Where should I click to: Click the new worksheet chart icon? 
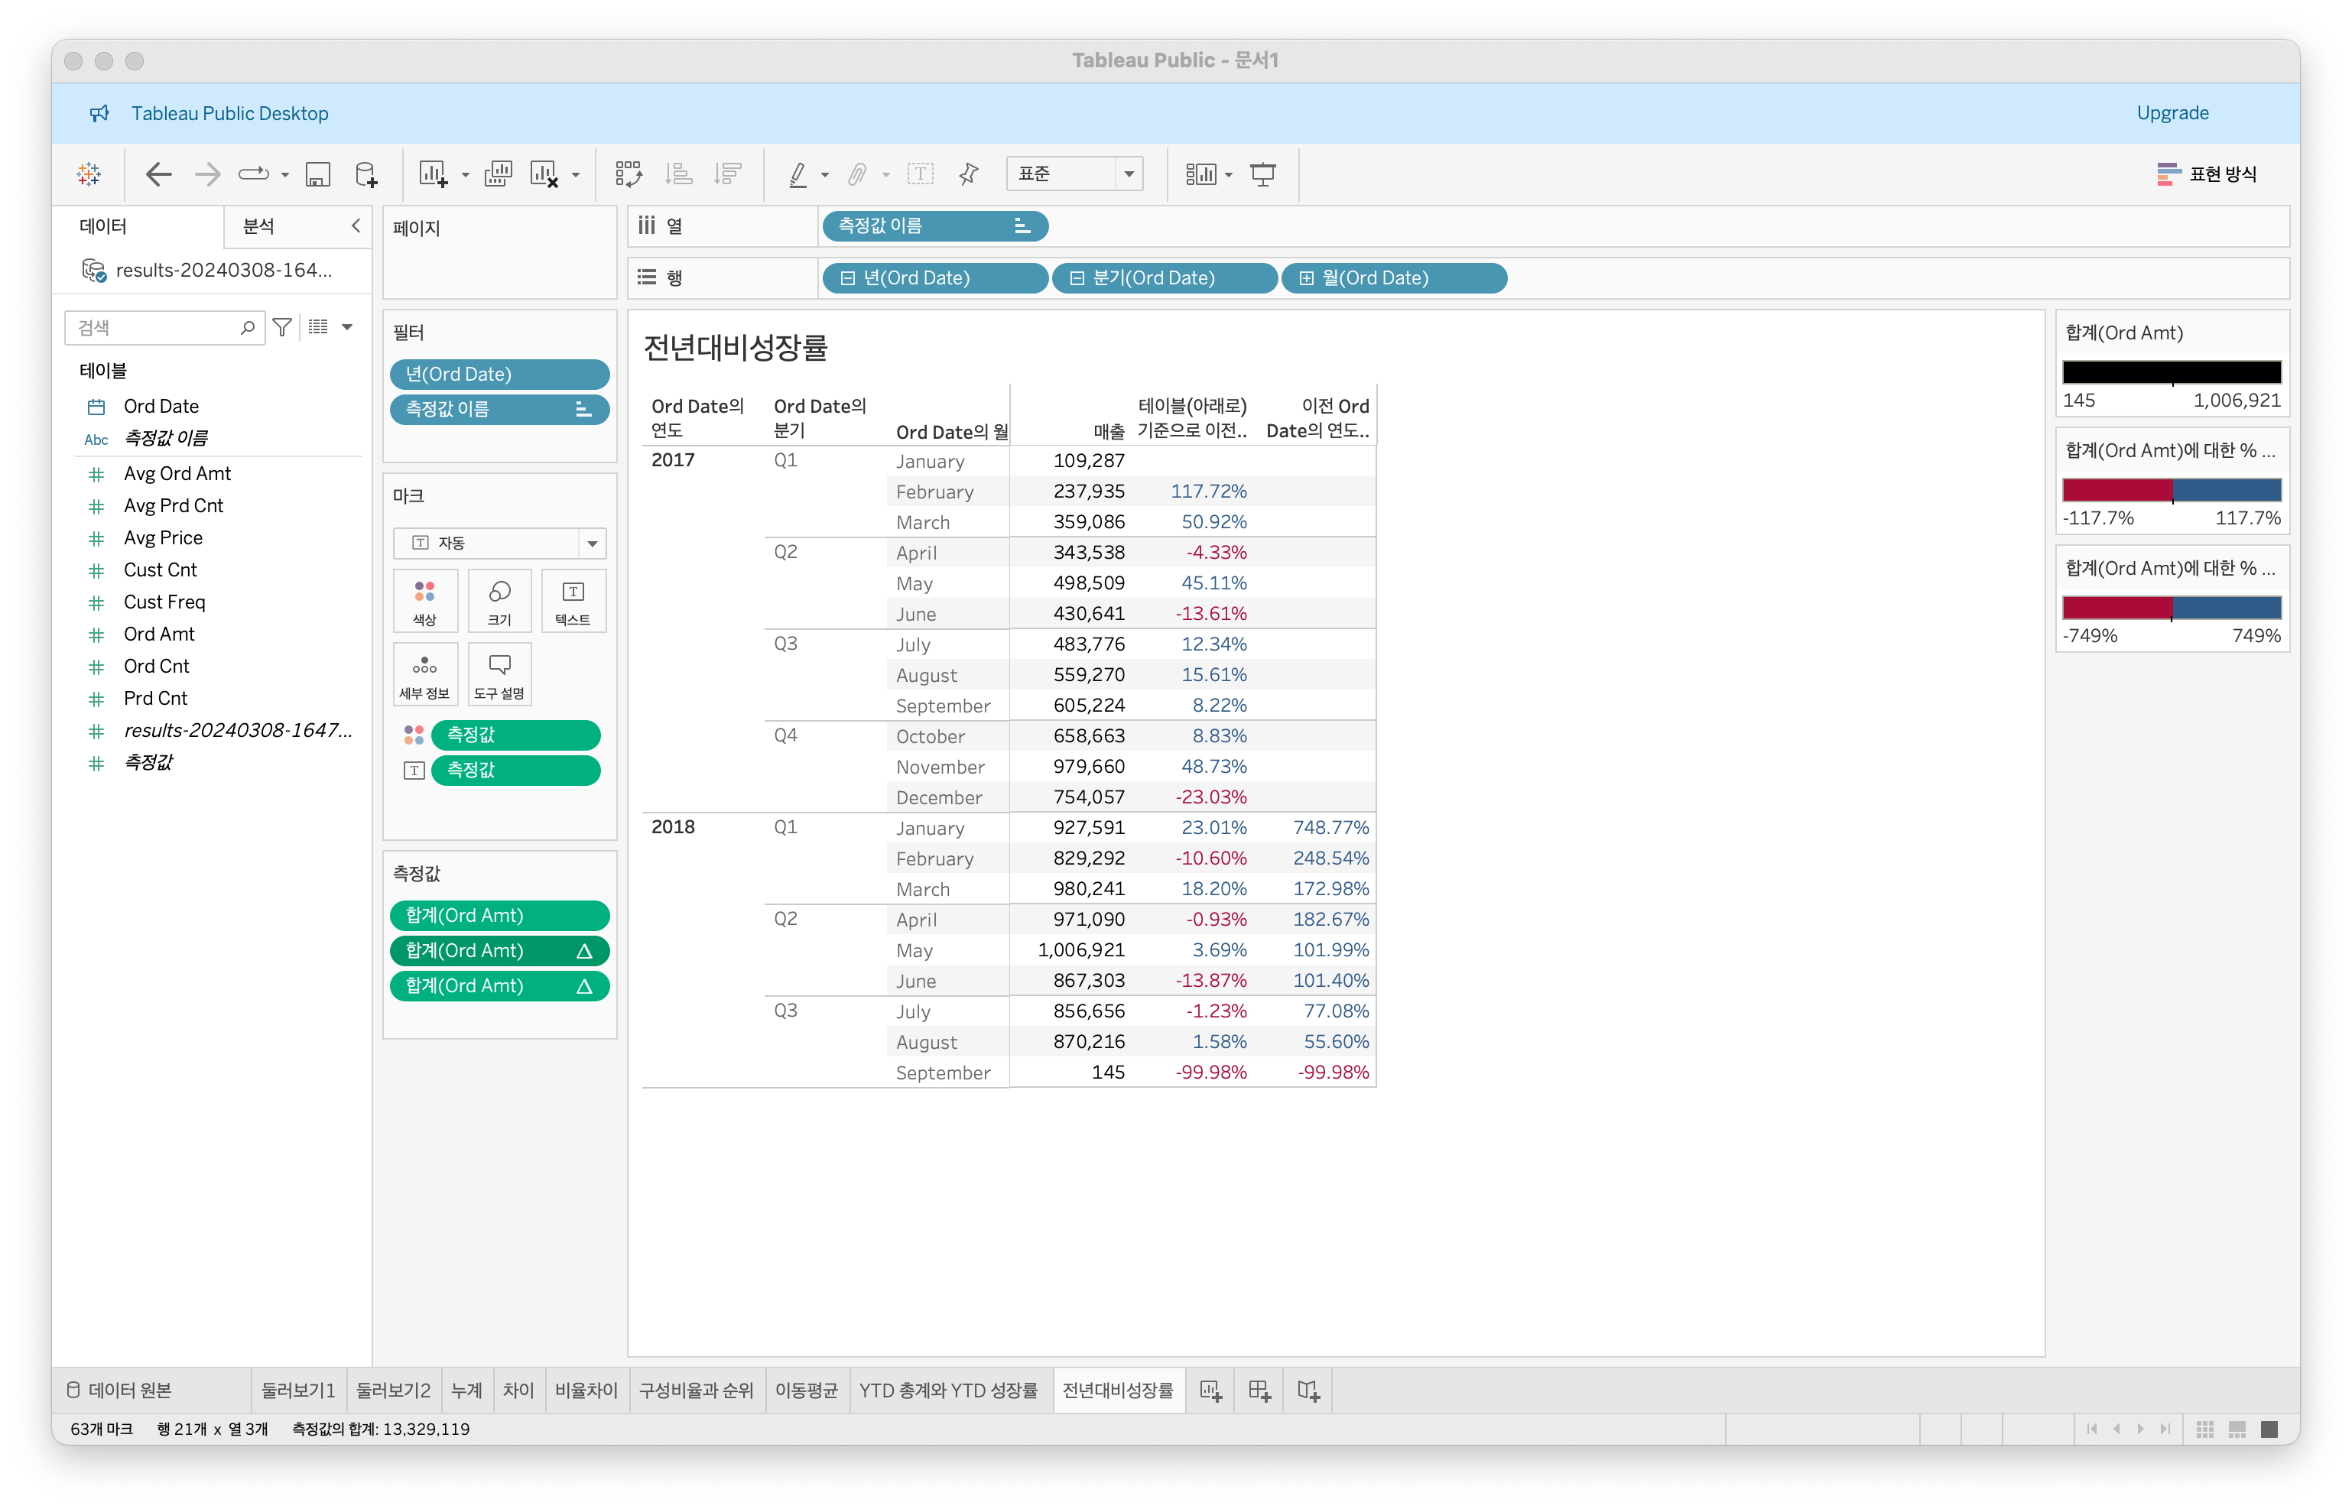432,174
